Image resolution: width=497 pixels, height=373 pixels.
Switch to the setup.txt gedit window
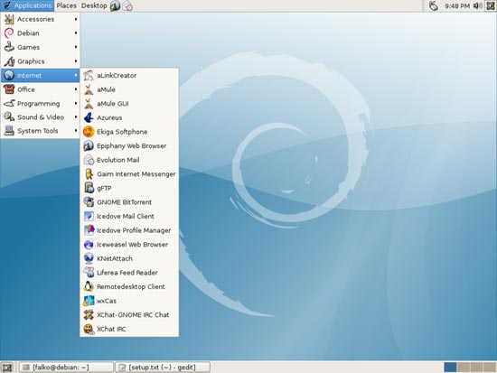(163, 368)
